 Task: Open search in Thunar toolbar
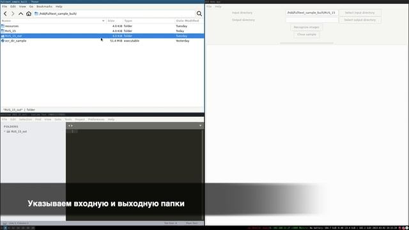click(x=199, y=13)
